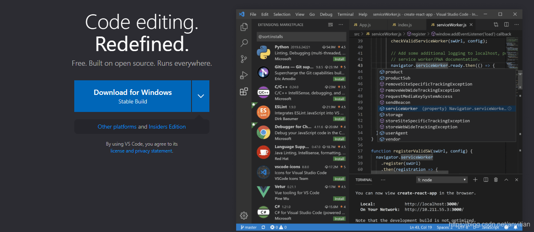Open the Selection menu
This screenshot has height=232, width=534.
[282, 14]
